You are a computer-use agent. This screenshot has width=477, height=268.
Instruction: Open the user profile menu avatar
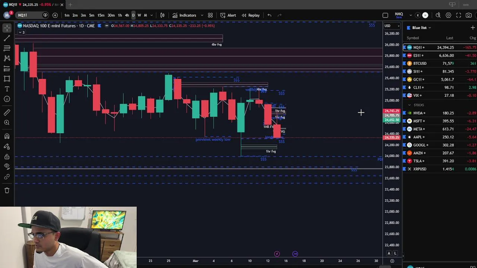tap(7, 15)
